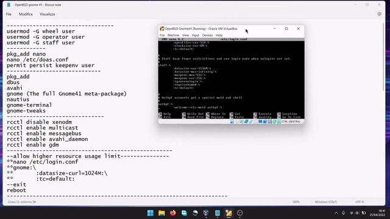This screenshot has width=390, height=219.
Task: Click VirtualBox keyboard capture green status icon
Action: tap(279, 122)
